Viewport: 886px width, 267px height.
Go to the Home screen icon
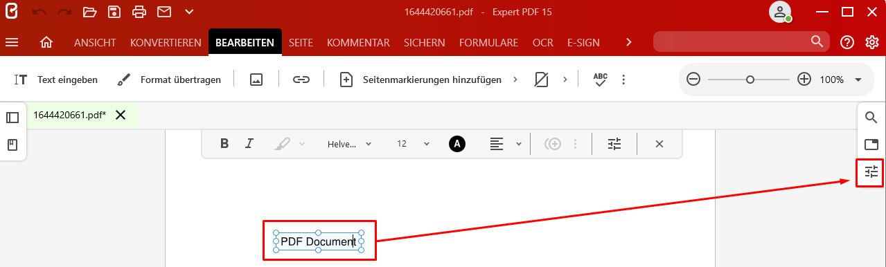46,42
